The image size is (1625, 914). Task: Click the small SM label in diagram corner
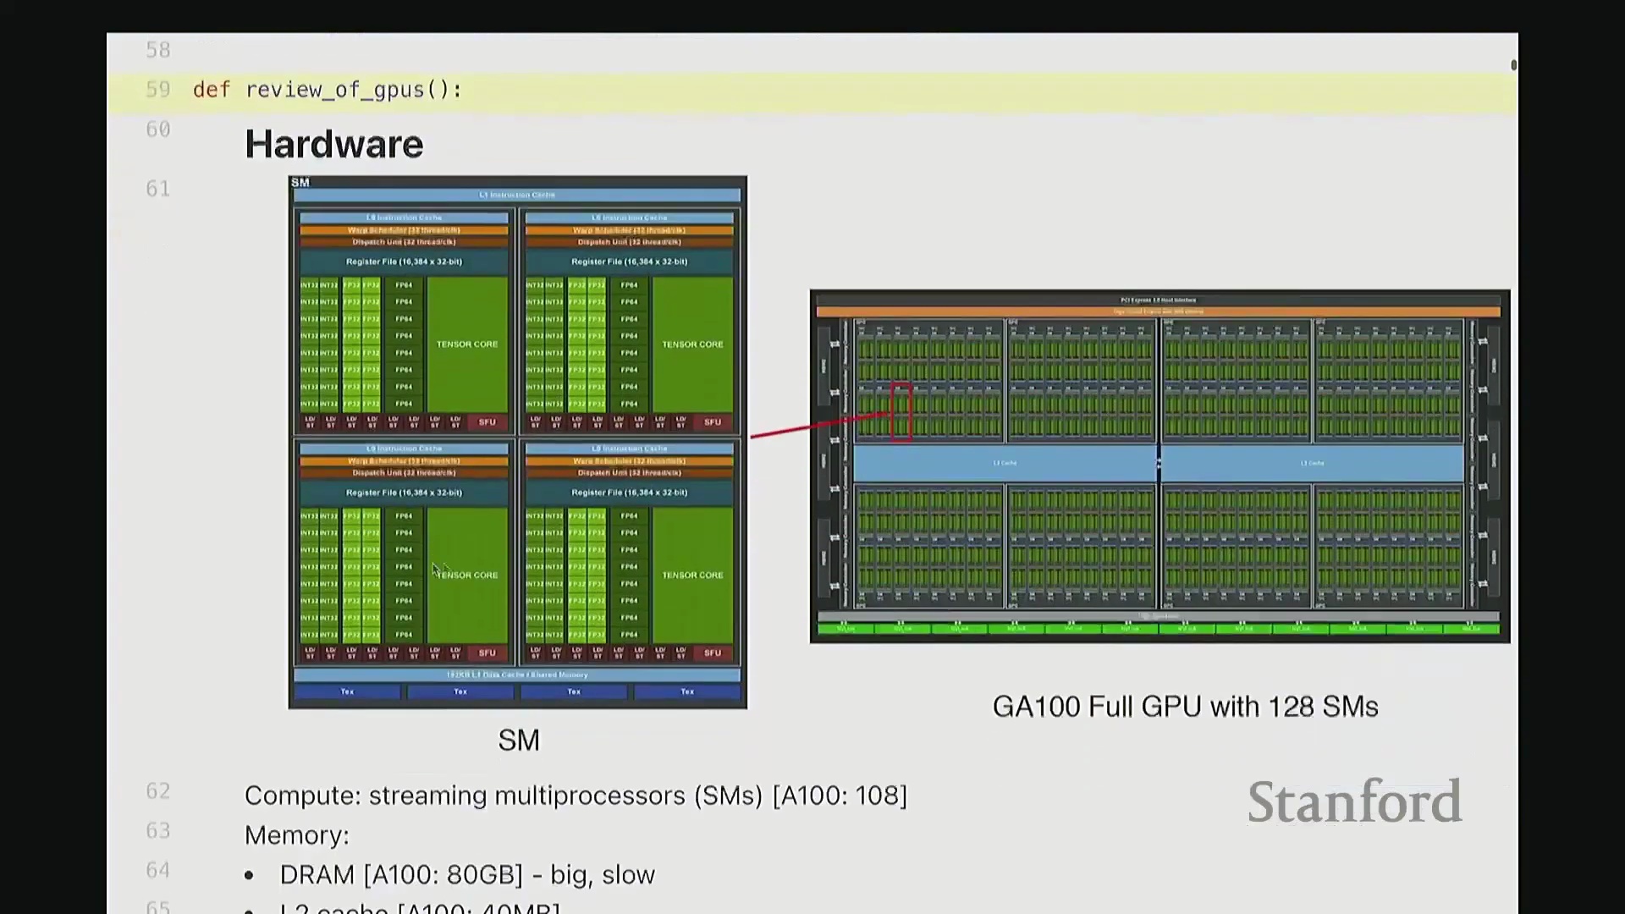[x=300, y=183]
